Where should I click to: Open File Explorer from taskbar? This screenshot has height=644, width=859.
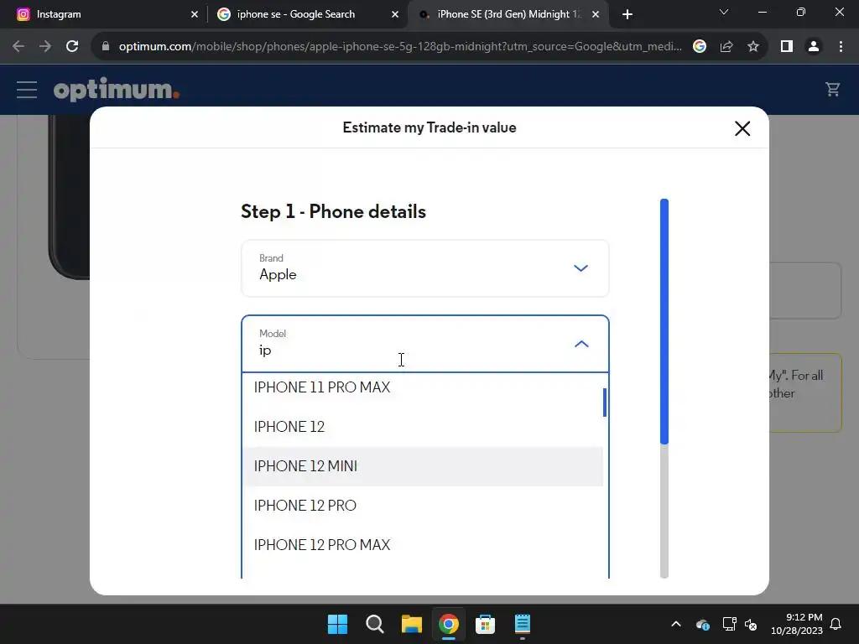pos(411,624)
